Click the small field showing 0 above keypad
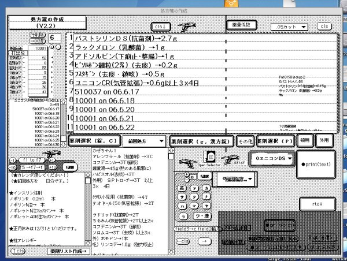The height and width of the screenshot is (261, 347). pos(193,177)
